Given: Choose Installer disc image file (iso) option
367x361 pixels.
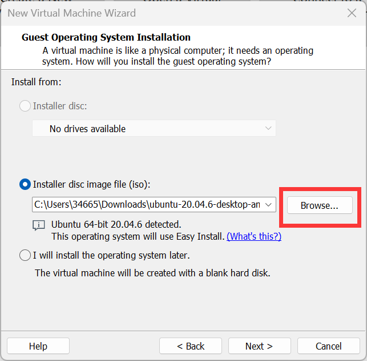Looking at the screenshot, I should [x=26, y=184].
